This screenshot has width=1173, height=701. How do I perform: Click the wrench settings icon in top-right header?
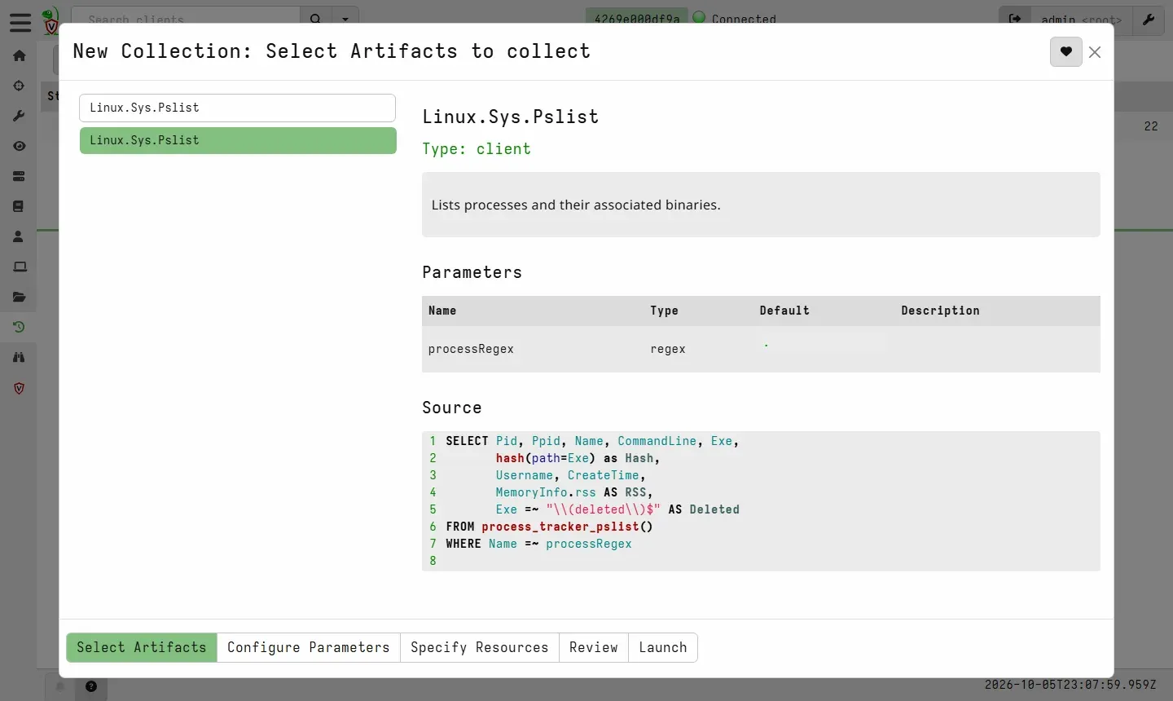point(1149,19)
